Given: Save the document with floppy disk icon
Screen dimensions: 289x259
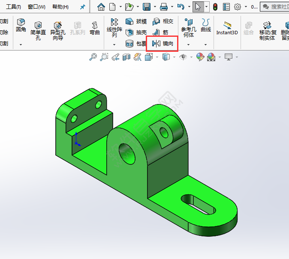Looking at the screenshot, I should (x=147, y=7).
